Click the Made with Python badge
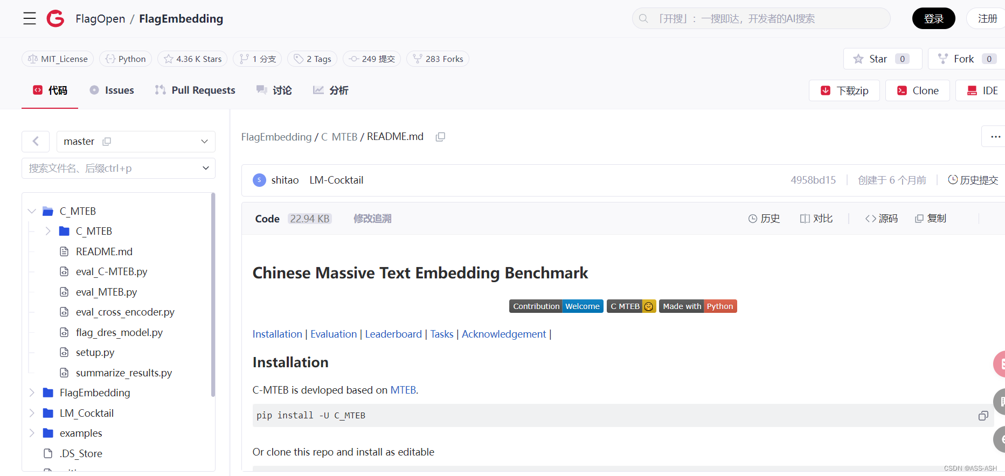 point(698,306)
